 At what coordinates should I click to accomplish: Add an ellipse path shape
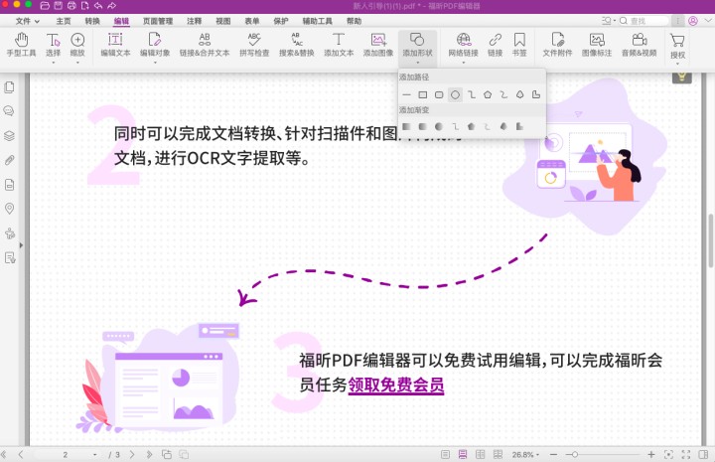[x=455, y=94]
